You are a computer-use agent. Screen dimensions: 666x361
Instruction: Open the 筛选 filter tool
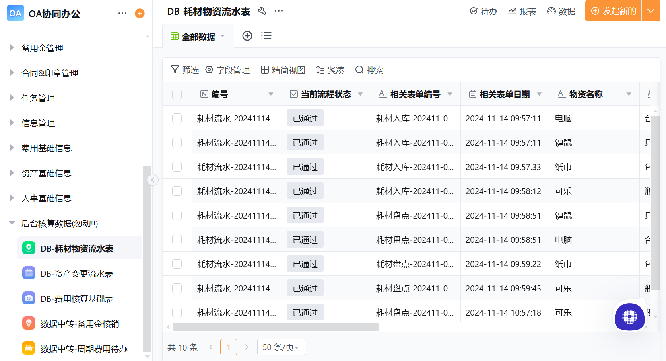184,70
